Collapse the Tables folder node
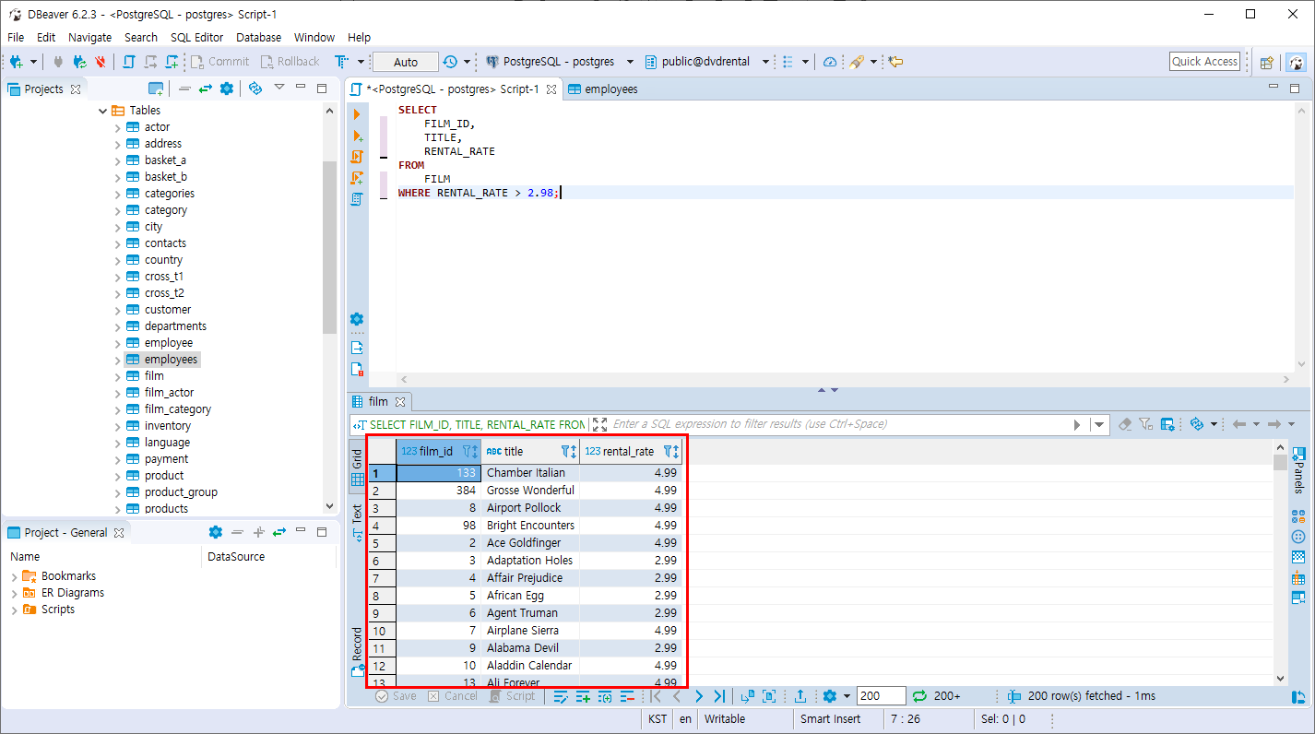 pos(101,111)
